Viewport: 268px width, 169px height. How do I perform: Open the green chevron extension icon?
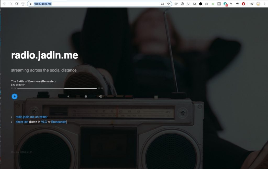click(x=213, y=4)
